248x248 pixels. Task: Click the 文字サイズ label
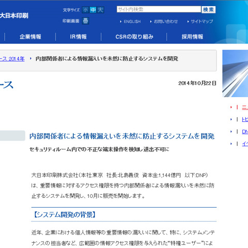pos(71,10)
